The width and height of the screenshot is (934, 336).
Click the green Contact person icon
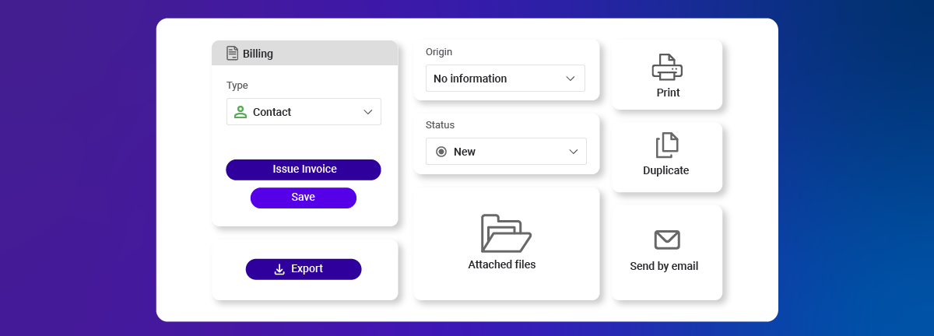pos(241,112)
